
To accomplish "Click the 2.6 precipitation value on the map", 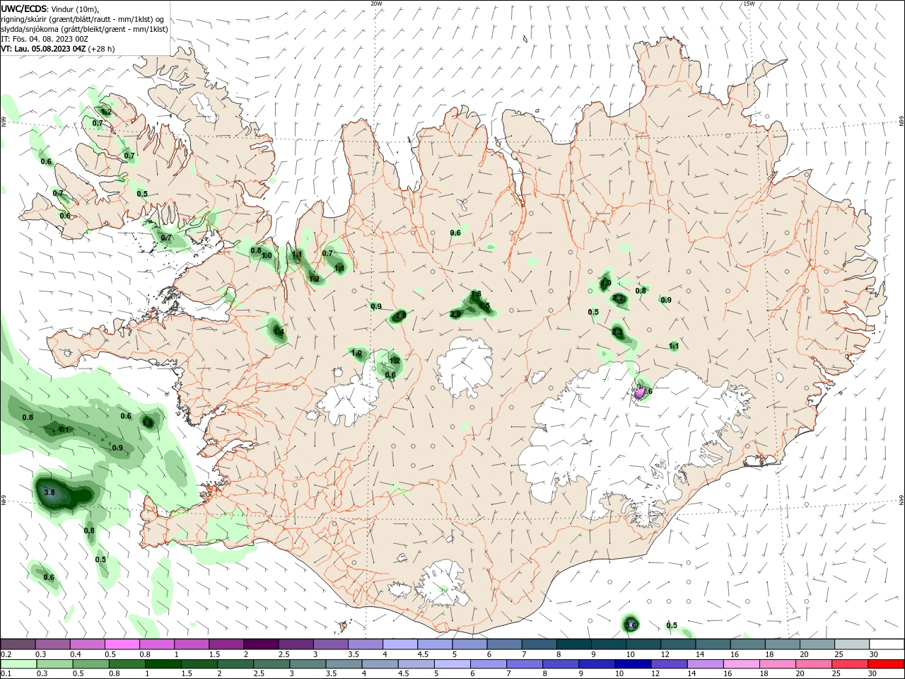I will [455, 314].
